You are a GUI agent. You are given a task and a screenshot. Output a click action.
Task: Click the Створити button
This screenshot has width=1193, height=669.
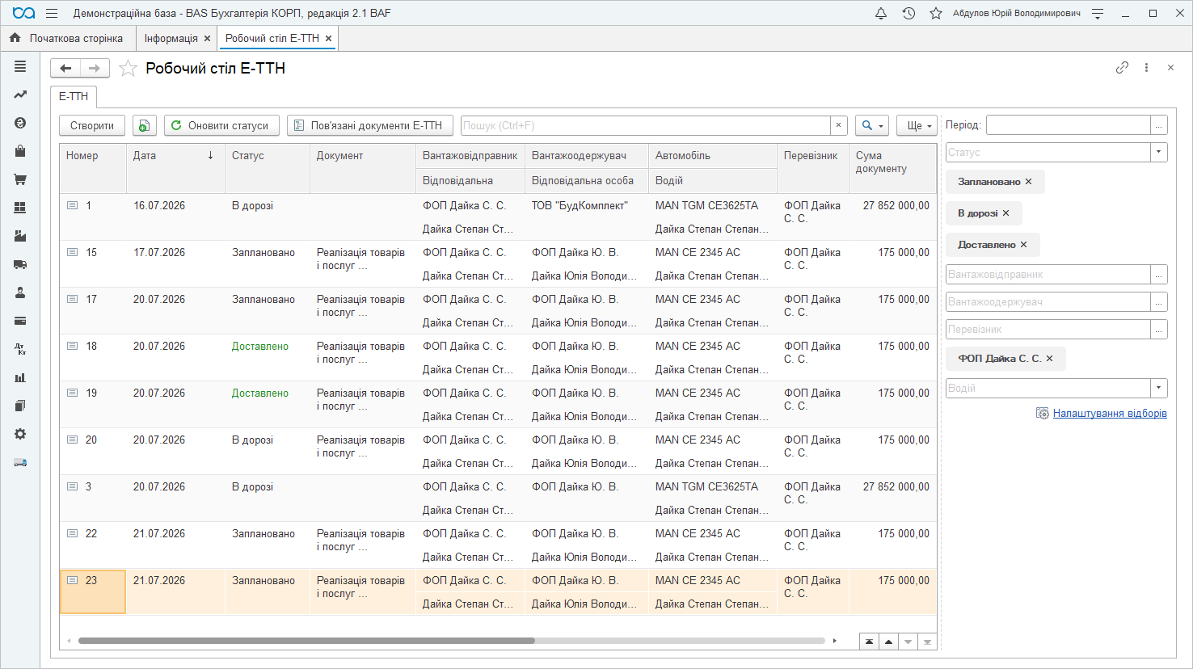92,125
